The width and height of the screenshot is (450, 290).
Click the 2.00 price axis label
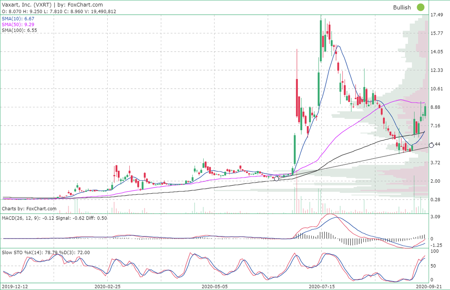(x=436, y=181)
